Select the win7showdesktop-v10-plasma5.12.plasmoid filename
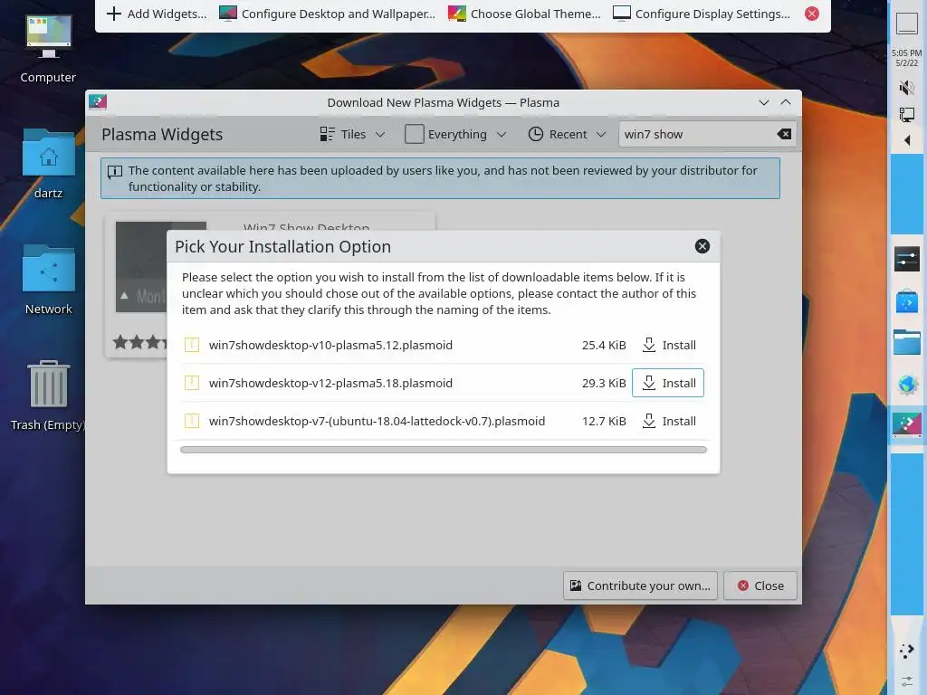The width and height of the screenshot is (927, 695). pyautogui.click(x=330, y=345)
